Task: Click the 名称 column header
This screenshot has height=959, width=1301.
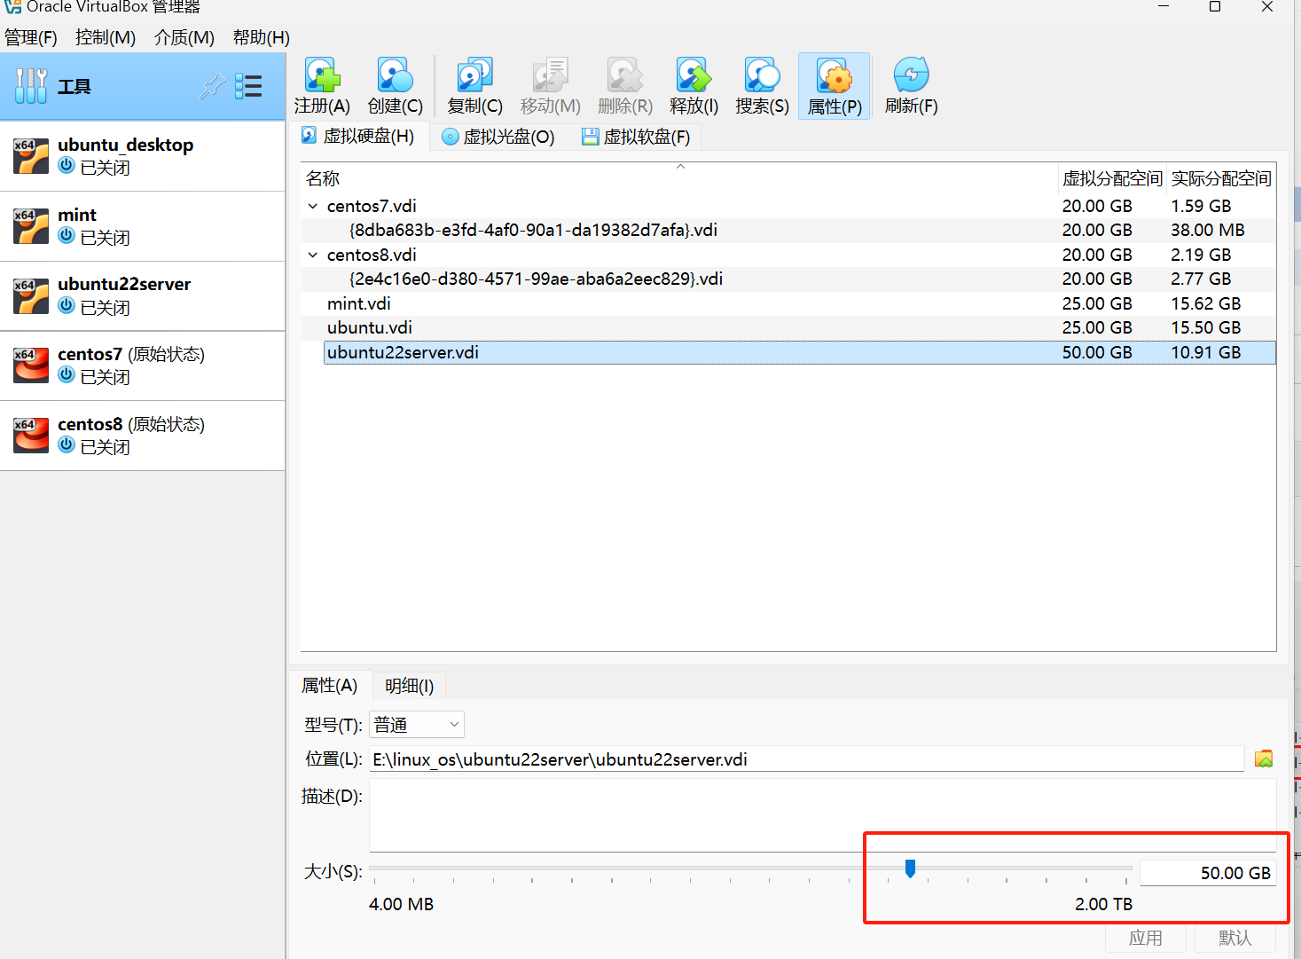Action: (679, 178)
